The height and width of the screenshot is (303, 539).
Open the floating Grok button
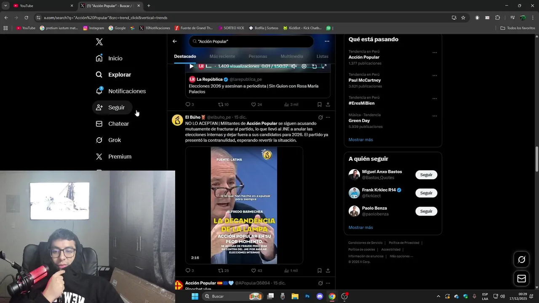click(521, 260)
